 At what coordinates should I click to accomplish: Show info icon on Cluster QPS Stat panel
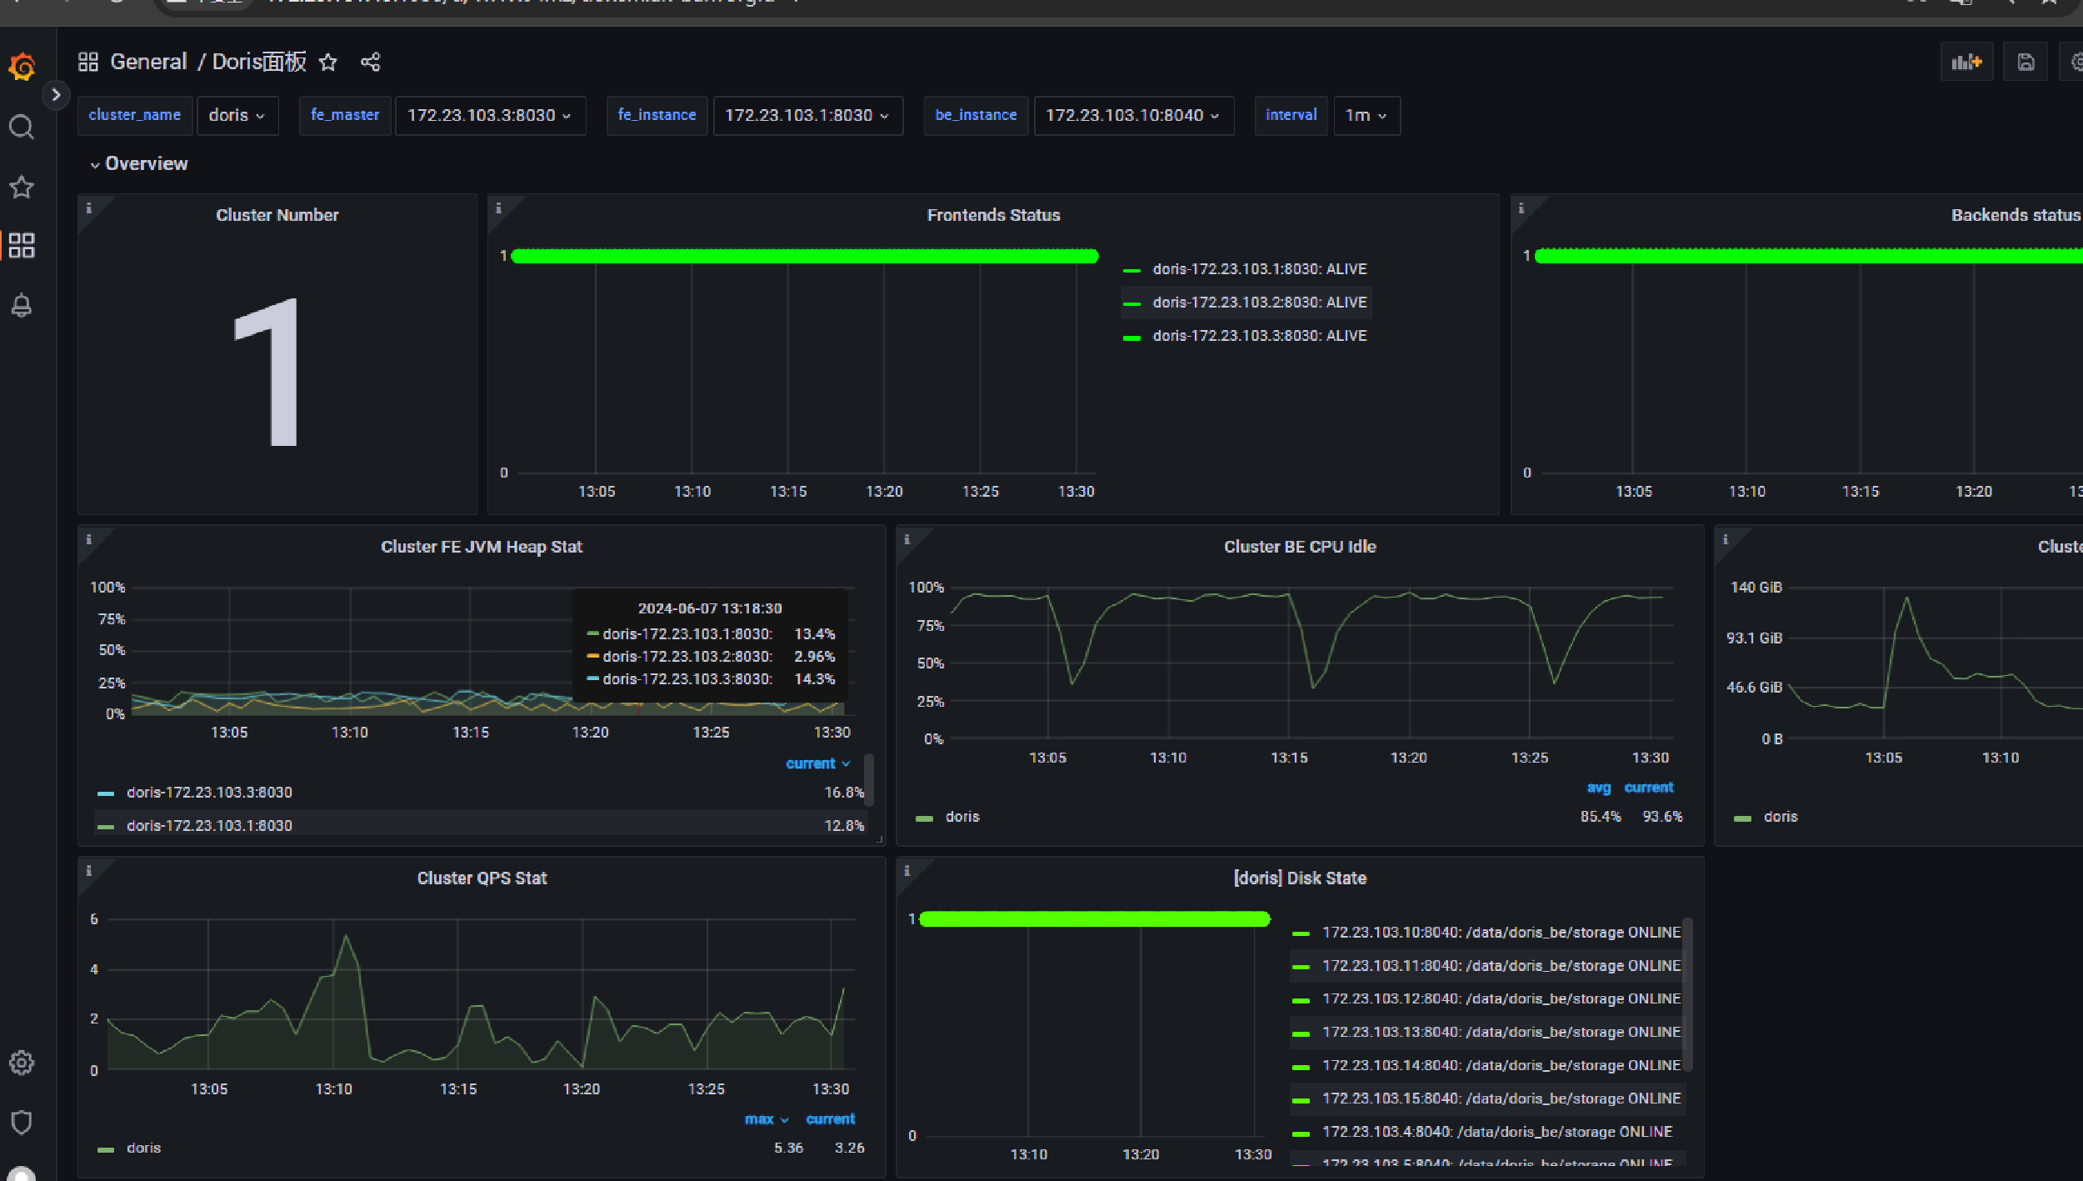pyautogui.click(x=89, y=870)
